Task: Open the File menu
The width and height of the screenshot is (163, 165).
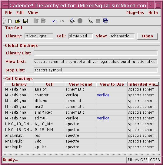Action: [x=9, y=13]
